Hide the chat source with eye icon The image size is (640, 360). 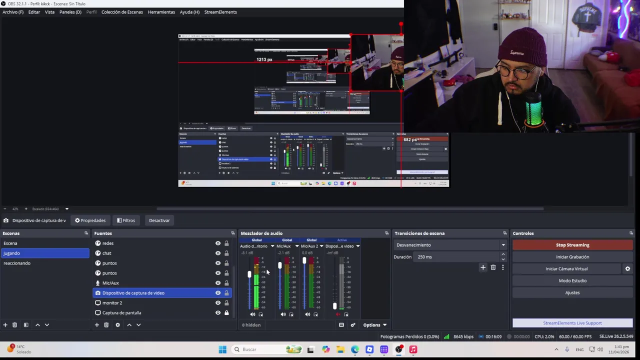[218, 253]
